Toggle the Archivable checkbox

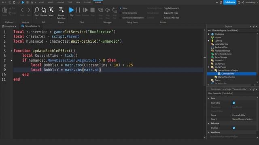(x=234, y=103)
